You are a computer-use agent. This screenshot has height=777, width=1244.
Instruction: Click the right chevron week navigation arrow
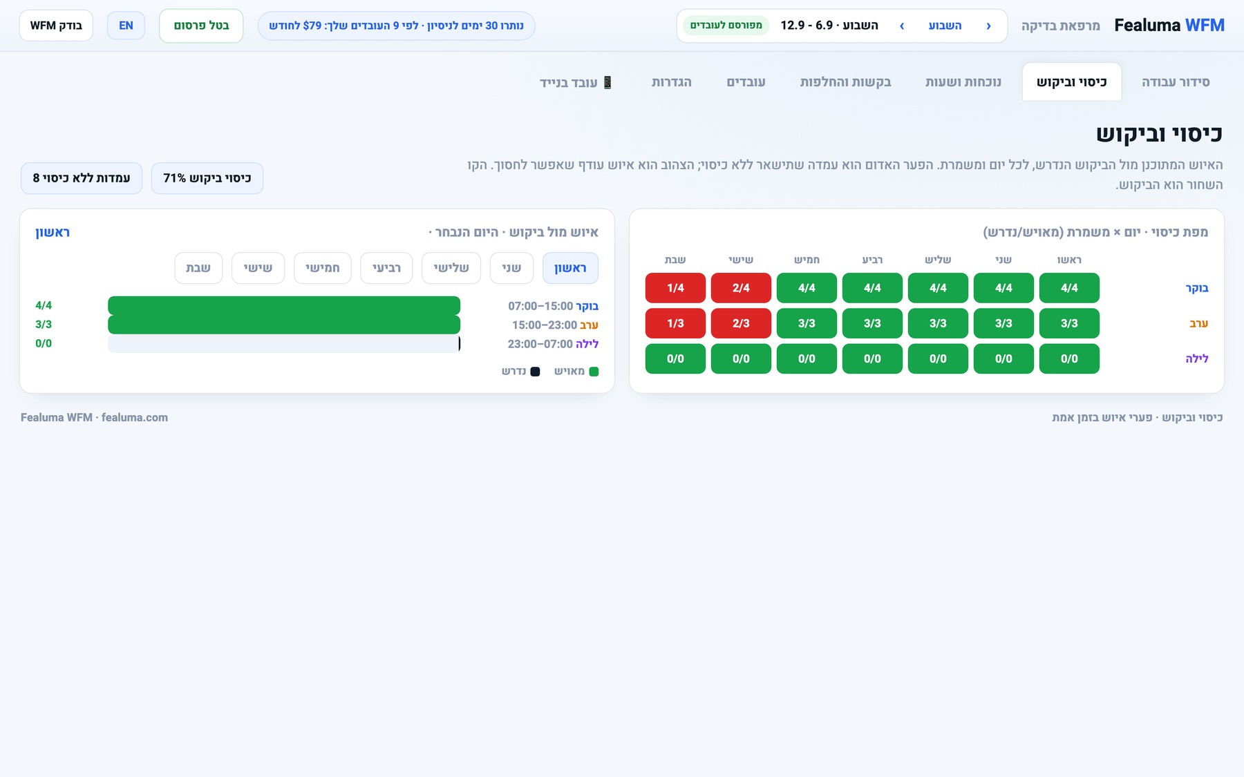(x=988, y=26)
